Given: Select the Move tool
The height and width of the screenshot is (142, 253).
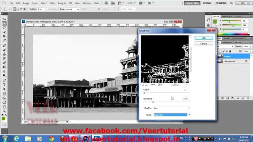Looking at the screenshot, I should (4, 19).
